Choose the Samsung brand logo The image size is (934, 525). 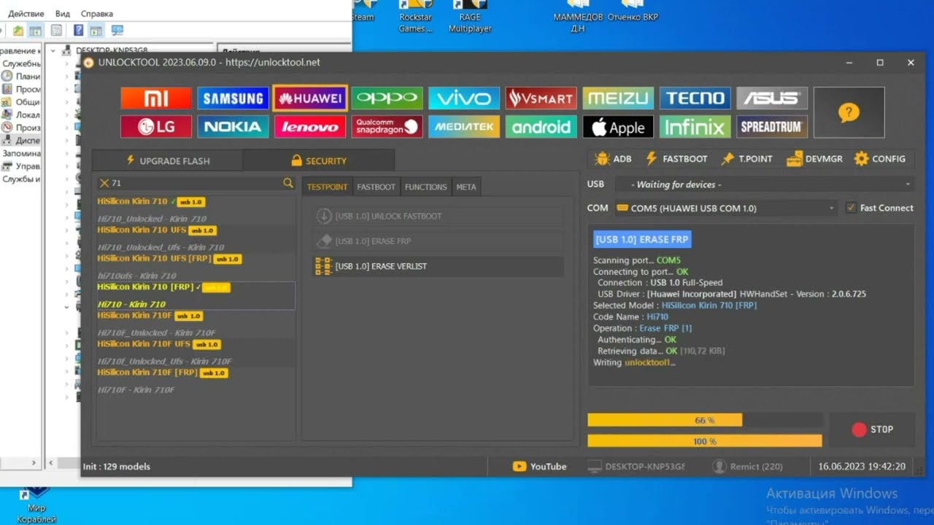tap(233, 98)
